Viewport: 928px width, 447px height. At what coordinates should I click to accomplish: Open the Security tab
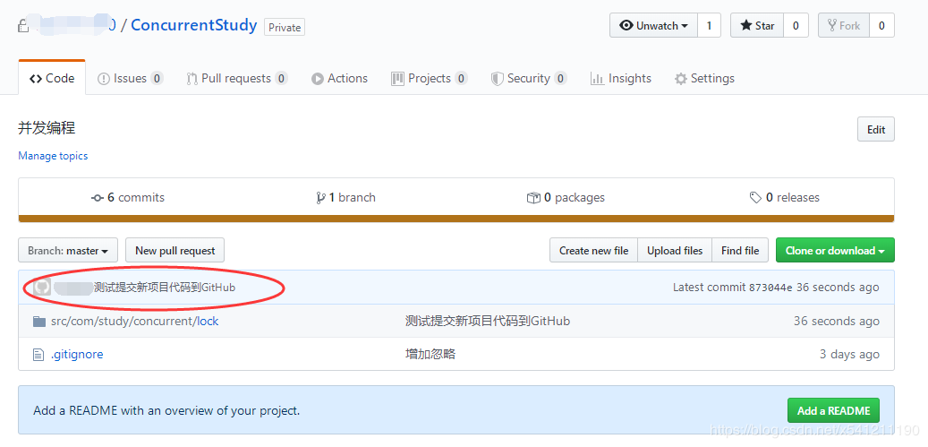point(529,78)
